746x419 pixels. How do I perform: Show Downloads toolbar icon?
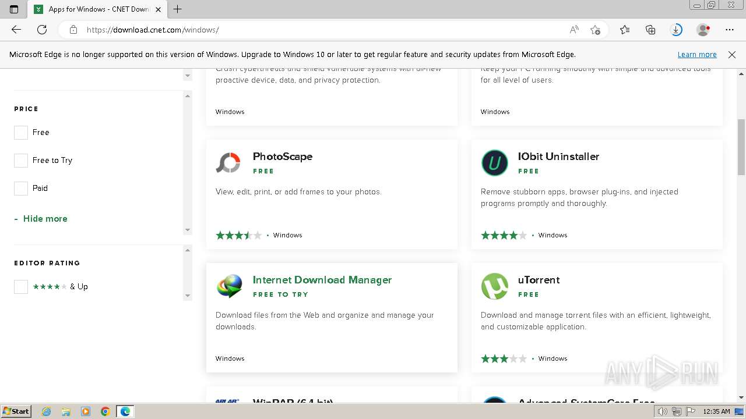point(676,30)
